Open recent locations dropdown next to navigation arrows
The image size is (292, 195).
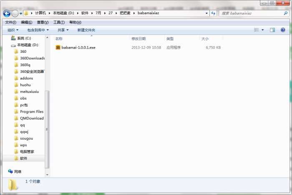21,13
